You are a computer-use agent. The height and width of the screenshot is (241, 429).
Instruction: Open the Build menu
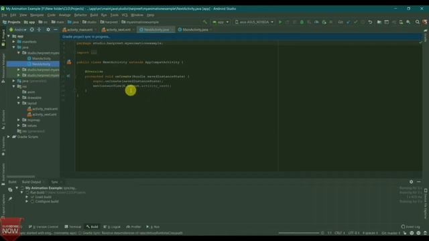point(94,15)
